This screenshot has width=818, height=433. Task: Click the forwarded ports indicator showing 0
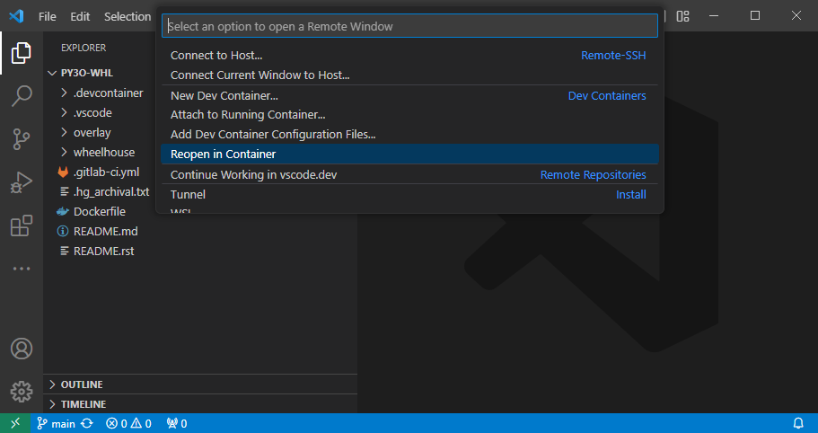(176, 424)
